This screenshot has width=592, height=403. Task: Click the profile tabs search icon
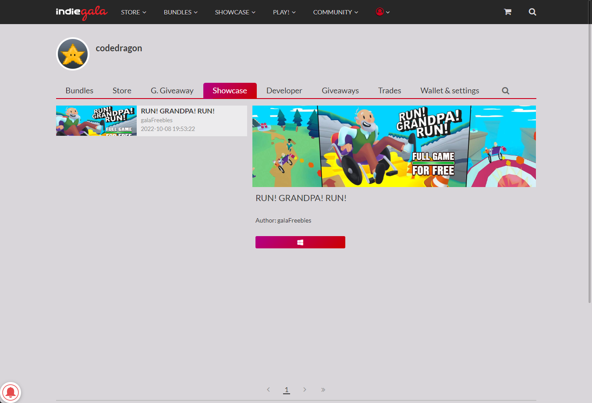pyautogui.click(x=505, y=91)
